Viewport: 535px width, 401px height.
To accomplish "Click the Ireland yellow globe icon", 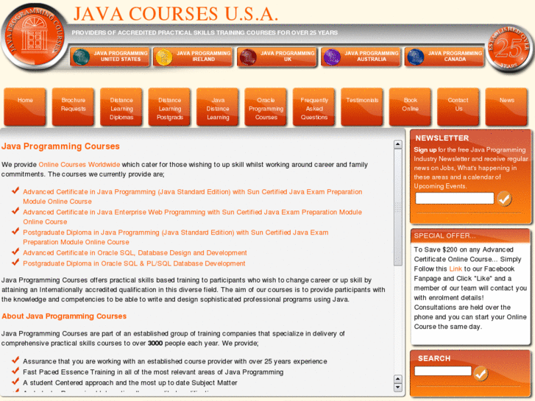I will click(164, 57).
